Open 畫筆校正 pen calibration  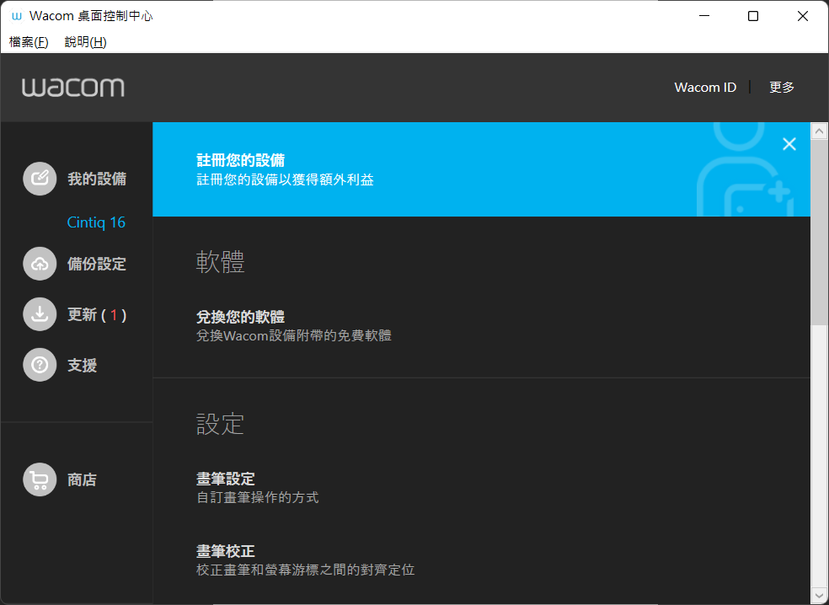(x=226, y=551)
